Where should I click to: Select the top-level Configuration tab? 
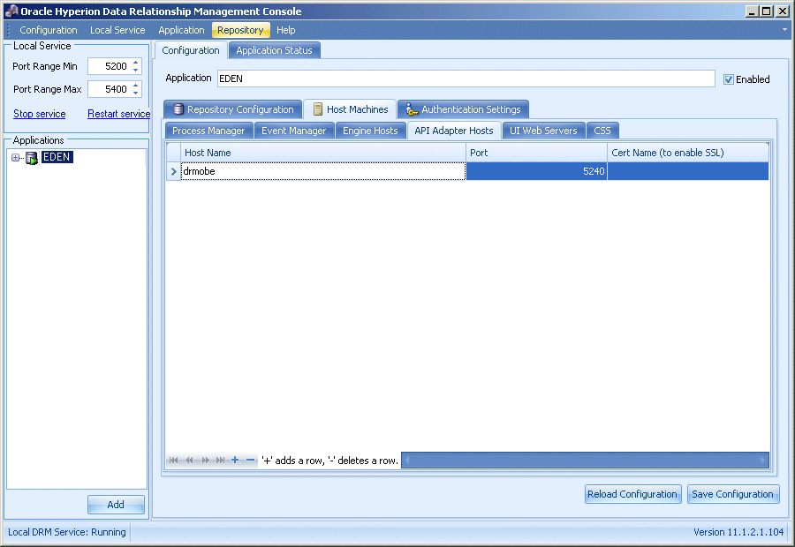[191, 50]
